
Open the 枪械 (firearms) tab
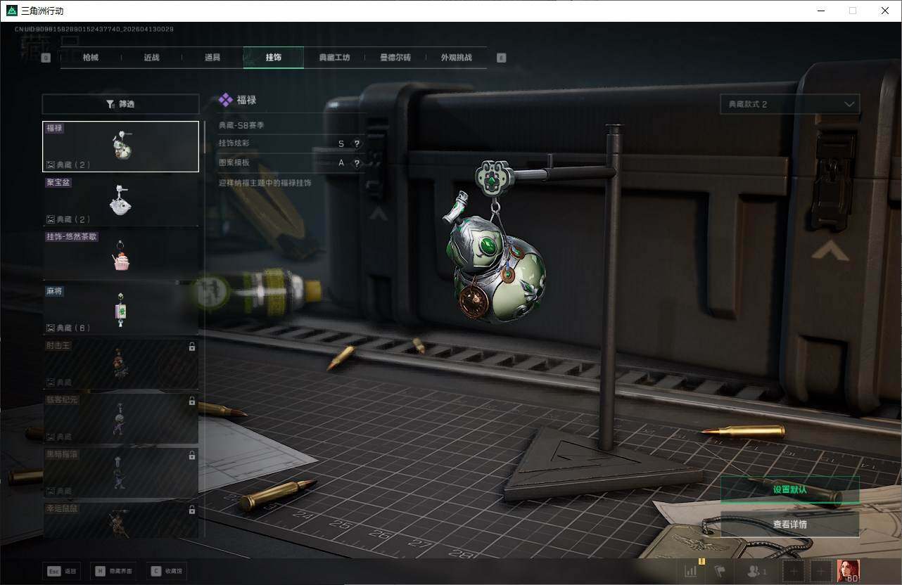click(x=91, y=58)
